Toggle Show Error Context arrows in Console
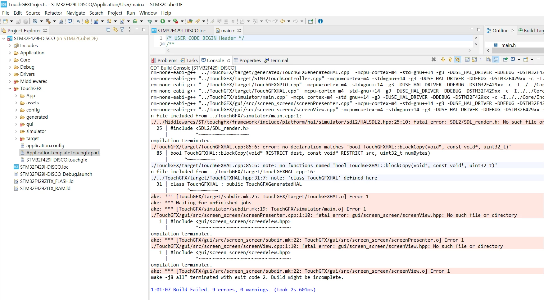This screenshot has height=300, width=544. click(457, 59)
